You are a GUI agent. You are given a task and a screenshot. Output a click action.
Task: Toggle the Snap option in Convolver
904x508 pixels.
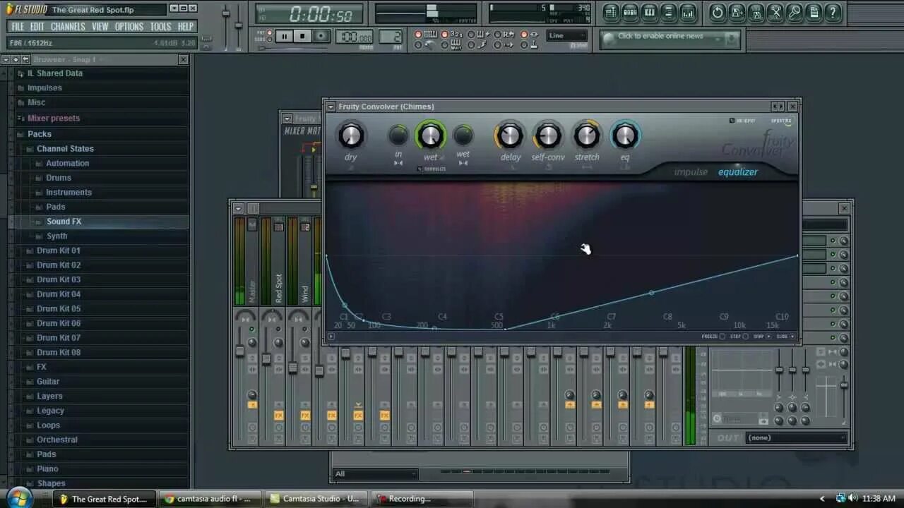click(768, 337)
